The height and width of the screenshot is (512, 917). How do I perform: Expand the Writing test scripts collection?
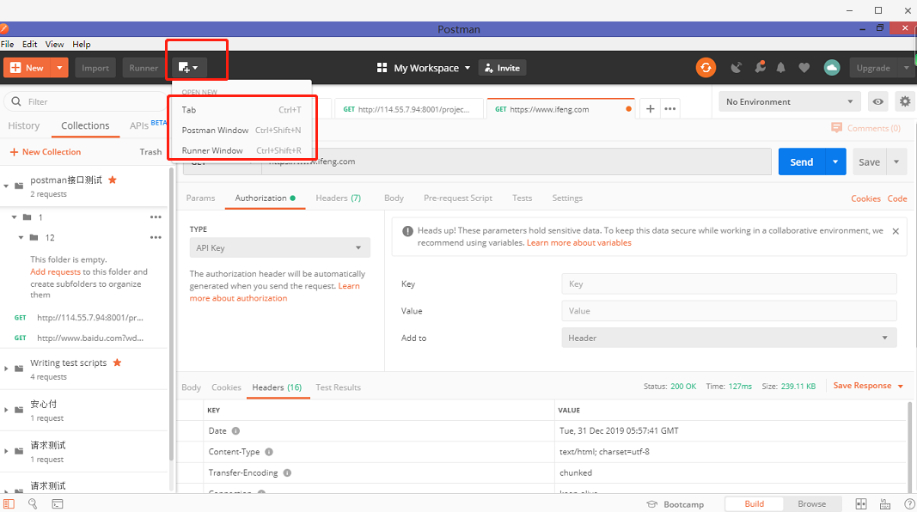pos(6,369)
